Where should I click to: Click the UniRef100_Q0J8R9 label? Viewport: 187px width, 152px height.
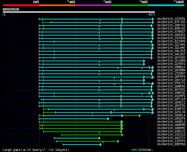pos(171,61)
